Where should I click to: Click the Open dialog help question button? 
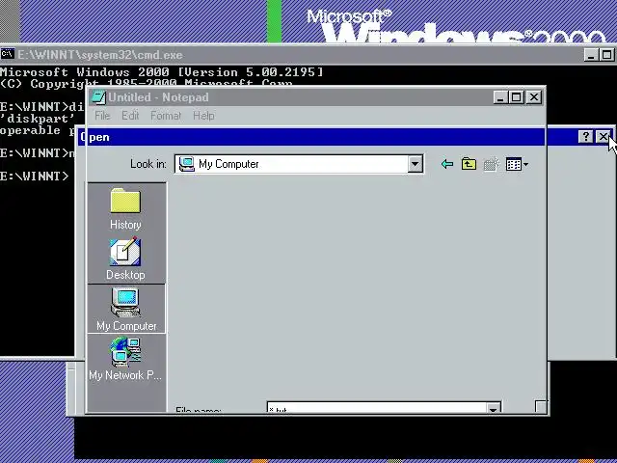[x=585, y=137]
